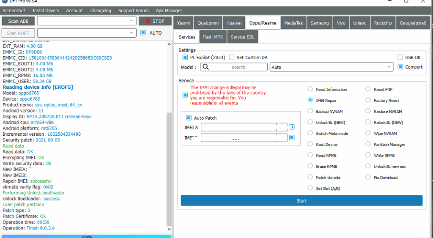Screen dimensions: 433x238
Task: Toggle Auto Patch checkbox
Action: 189,118
